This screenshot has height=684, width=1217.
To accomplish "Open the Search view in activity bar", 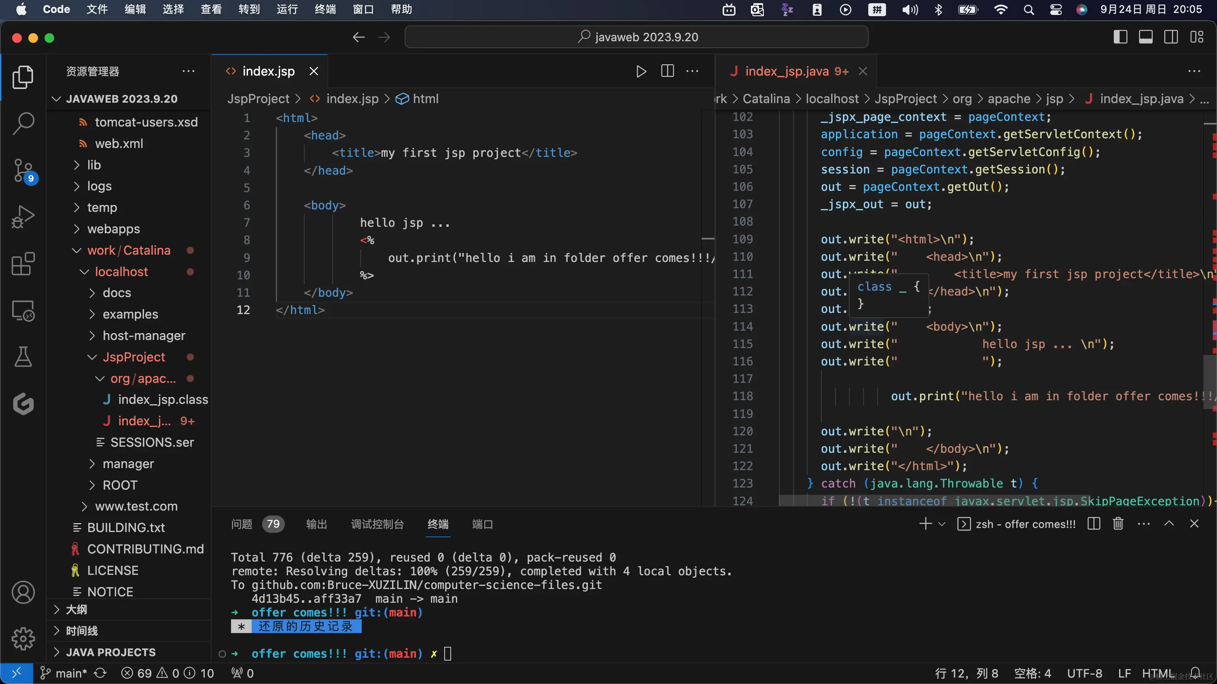I will 23,124.
